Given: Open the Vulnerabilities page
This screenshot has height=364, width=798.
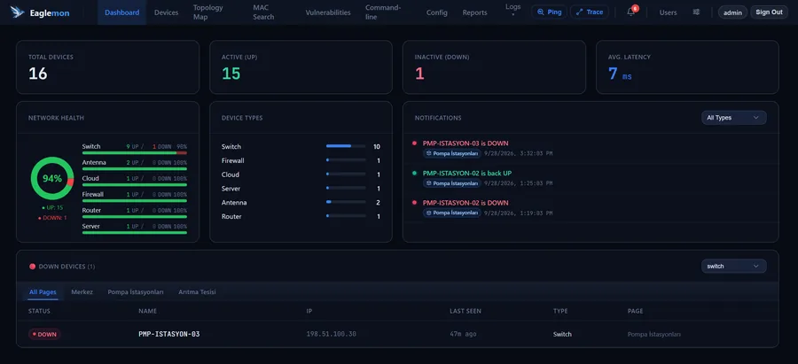Looking at the screenshot, I should click(328, 12).
